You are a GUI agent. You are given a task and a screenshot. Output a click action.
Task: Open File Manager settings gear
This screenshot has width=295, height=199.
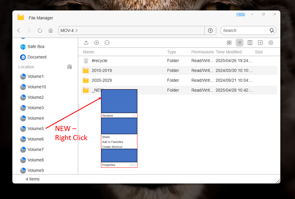tap(271, 43)
